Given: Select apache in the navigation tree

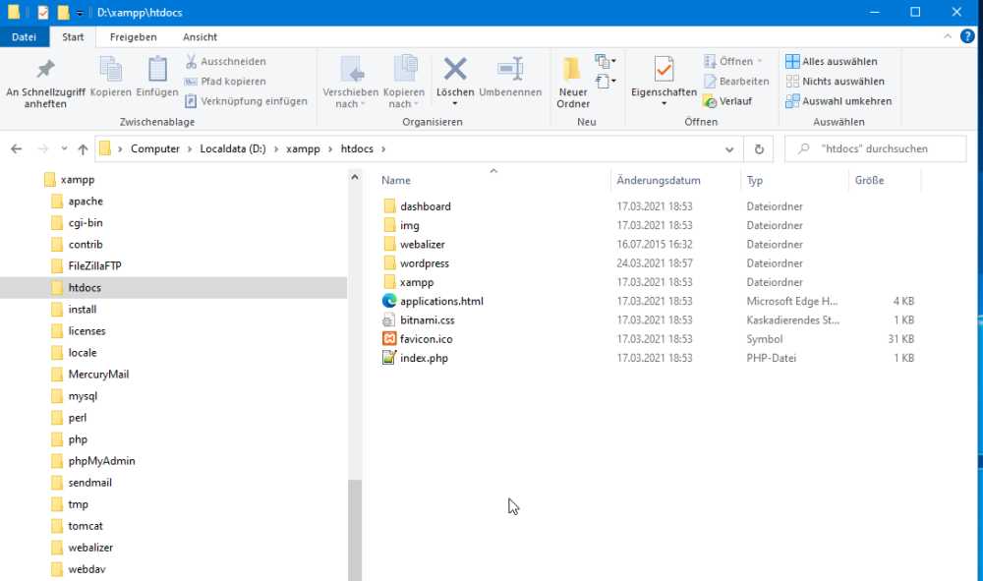Looking at the screenshot, I should point(77,202).
